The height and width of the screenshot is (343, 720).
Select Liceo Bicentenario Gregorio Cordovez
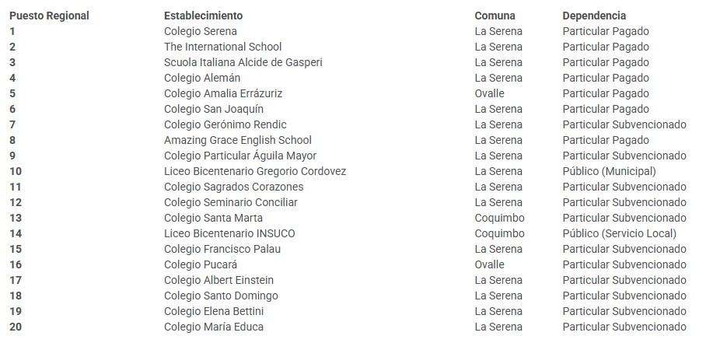[x=255, y=171]
